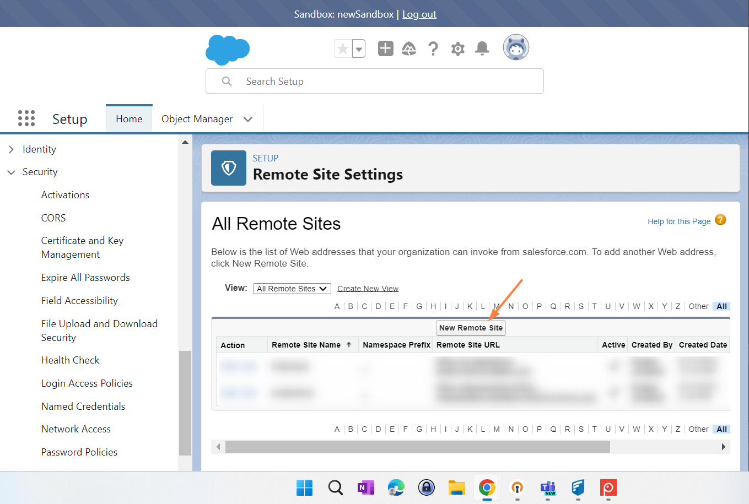Screen dimensions: 749x504
Task: Open the Notifications bell
Action: (x=482, y=48)
